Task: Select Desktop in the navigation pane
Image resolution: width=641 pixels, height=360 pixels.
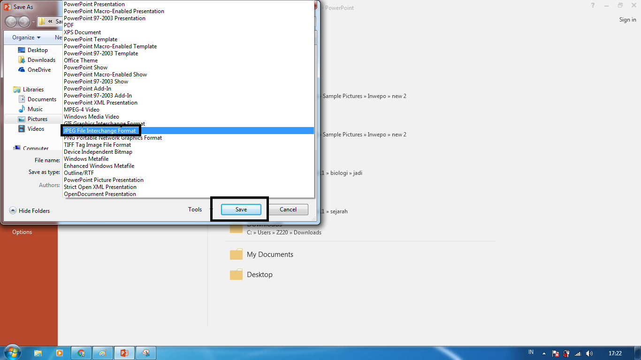Action: [33, 50]
